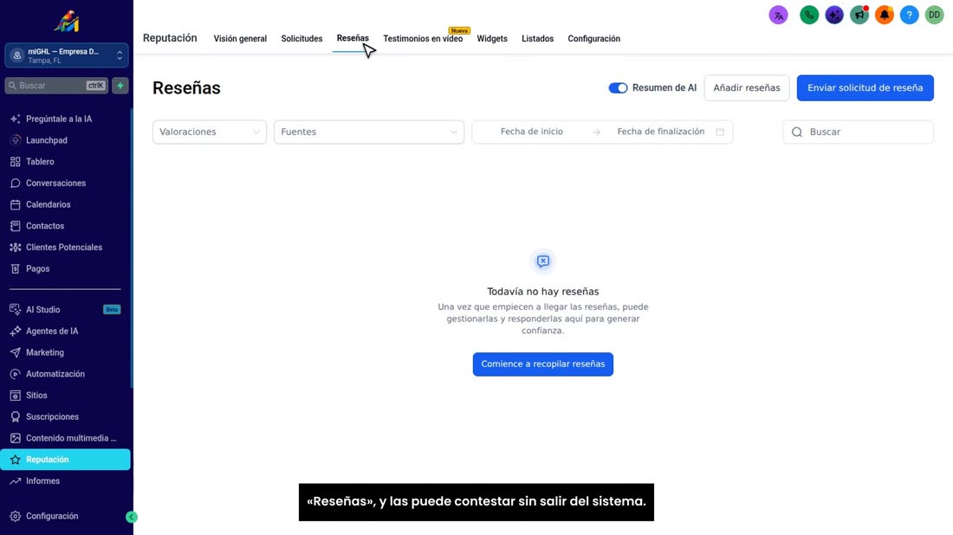Click the green phone dialer icon
The height and width of the screenshot is (535, 953).
(809, 16)
